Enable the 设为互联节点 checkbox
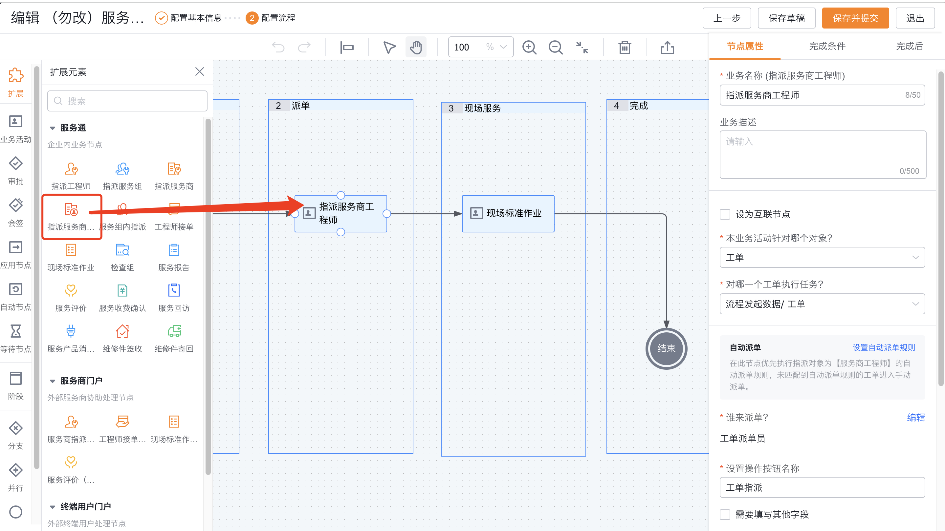Screen dimensions: 945x531 [x=725, y=214]
